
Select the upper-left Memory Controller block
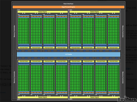(x=14, y=31)
